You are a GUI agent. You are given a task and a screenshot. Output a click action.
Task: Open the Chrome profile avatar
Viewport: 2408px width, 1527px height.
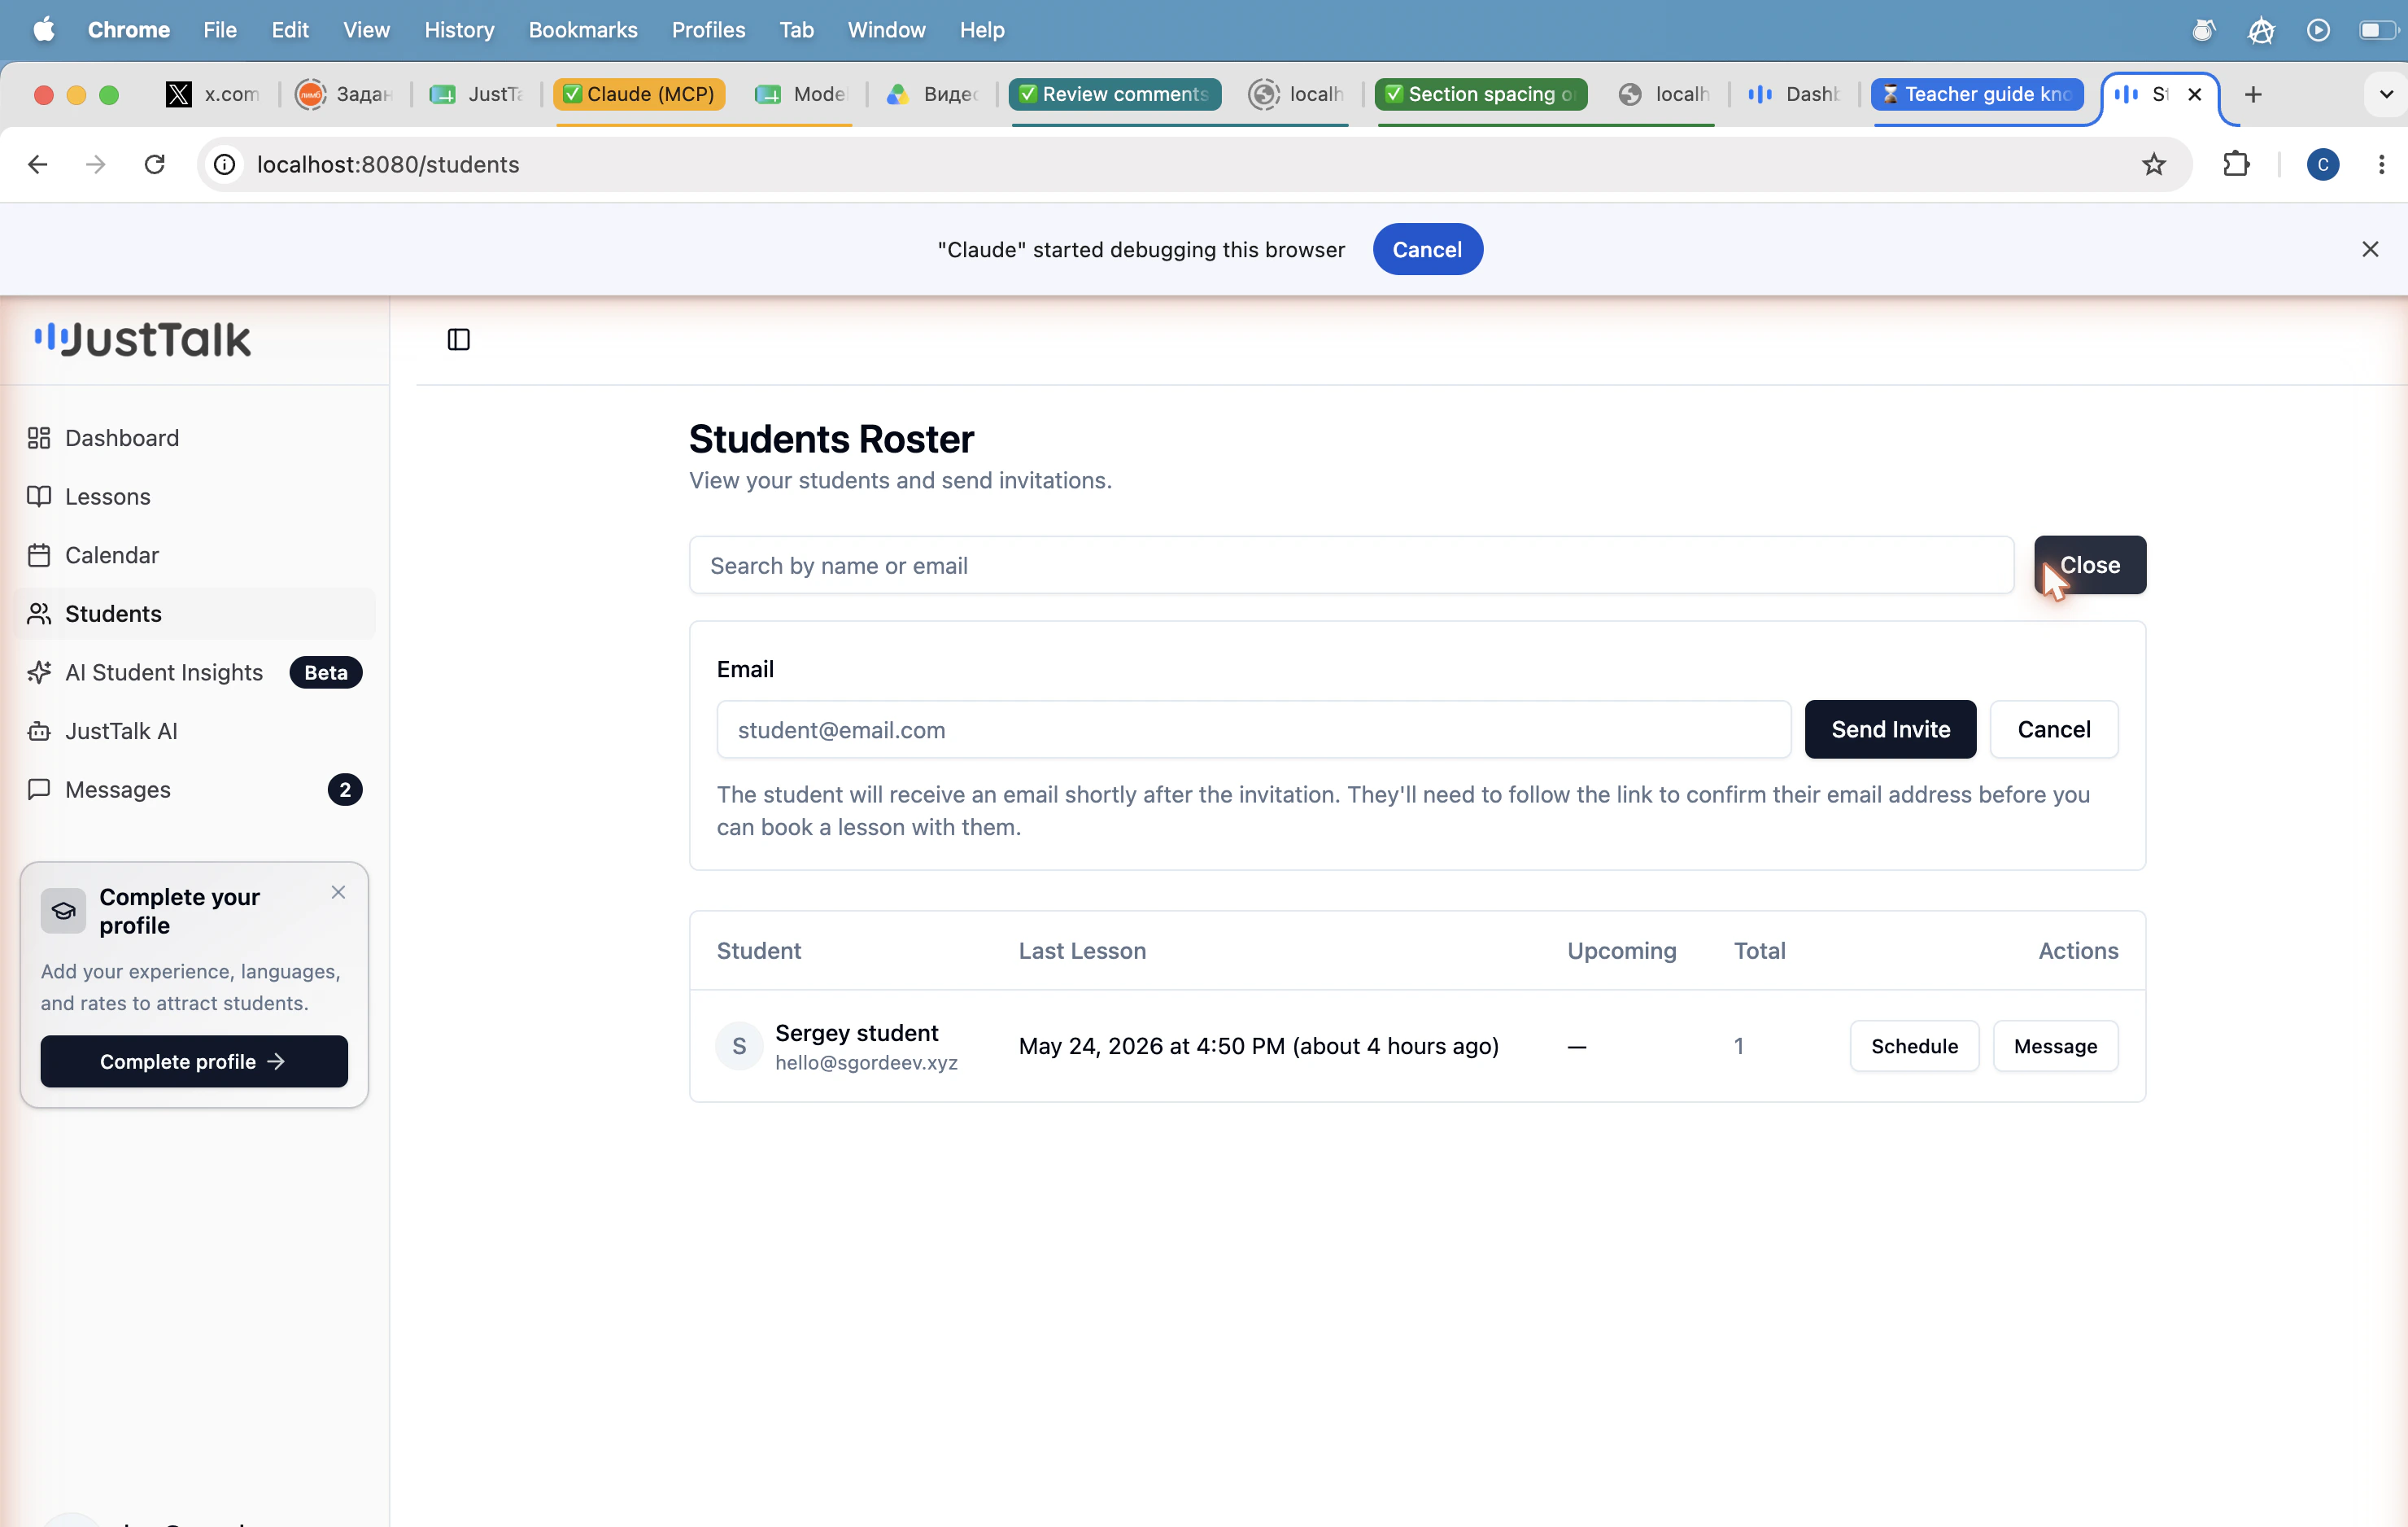click(2322, 164)
